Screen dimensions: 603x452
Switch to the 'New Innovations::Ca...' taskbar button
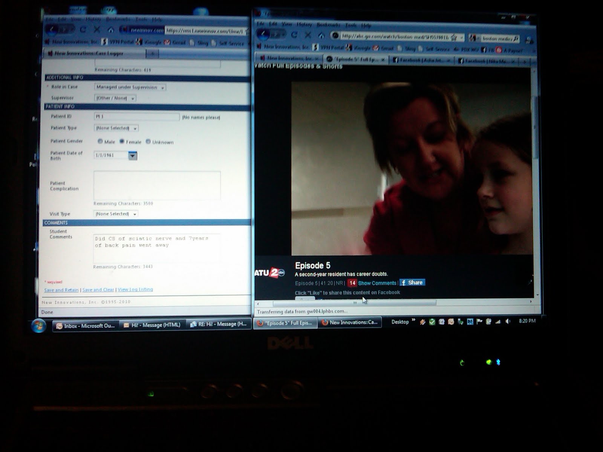point(349,322)
